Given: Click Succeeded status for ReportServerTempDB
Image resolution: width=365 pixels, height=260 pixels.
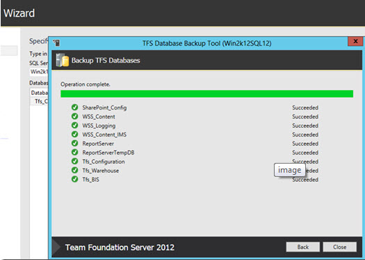Looking at the screenshot, I should (x=305, y=153).
